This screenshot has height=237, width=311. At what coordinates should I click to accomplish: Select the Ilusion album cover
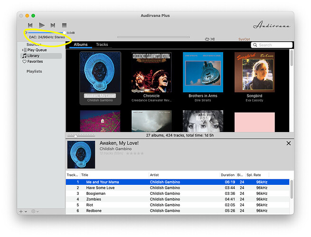(203, 121)
